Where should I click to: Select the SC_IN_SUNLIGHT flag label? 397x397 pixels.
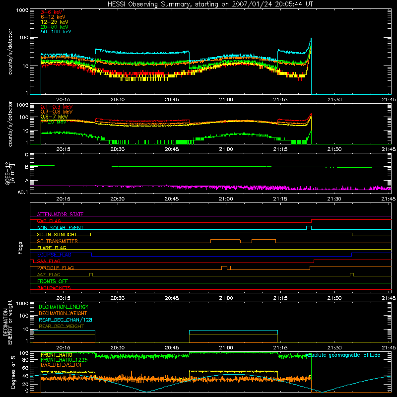57,234
